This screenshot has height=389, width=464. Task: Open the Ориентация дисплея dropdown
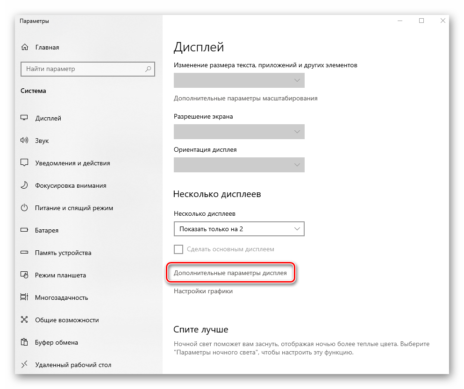239,165
